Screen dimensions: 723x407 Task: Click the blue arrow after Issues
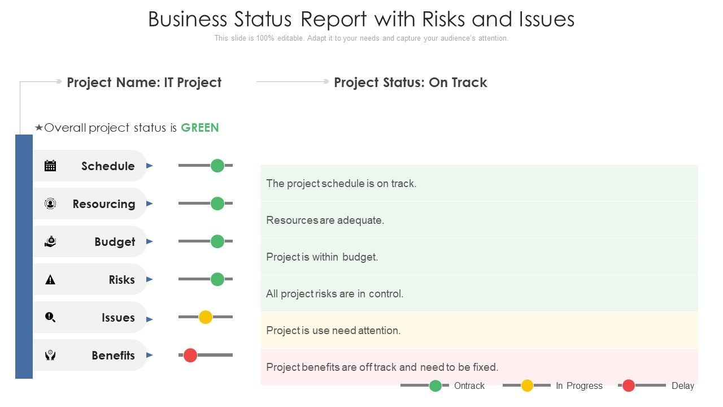(x=150, y=319)
